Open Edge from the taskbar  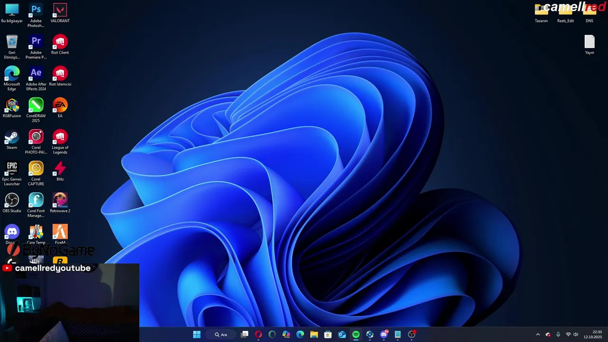pos(300,334)
